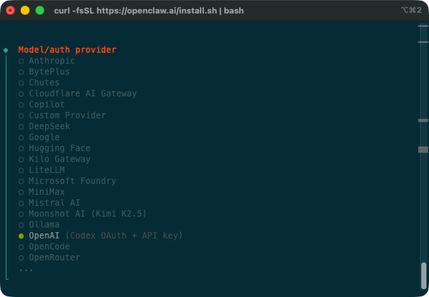Click the yellow minimize window button
429x297 pixels.
(x=25, y=10)
